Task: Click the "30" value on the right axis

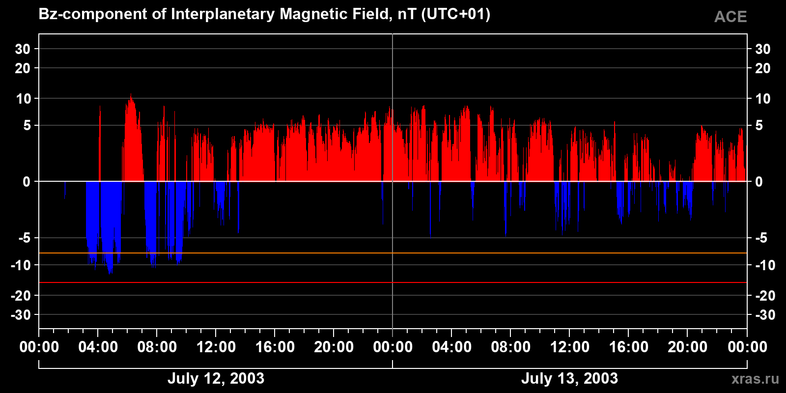Action: (x=762, y=49)
